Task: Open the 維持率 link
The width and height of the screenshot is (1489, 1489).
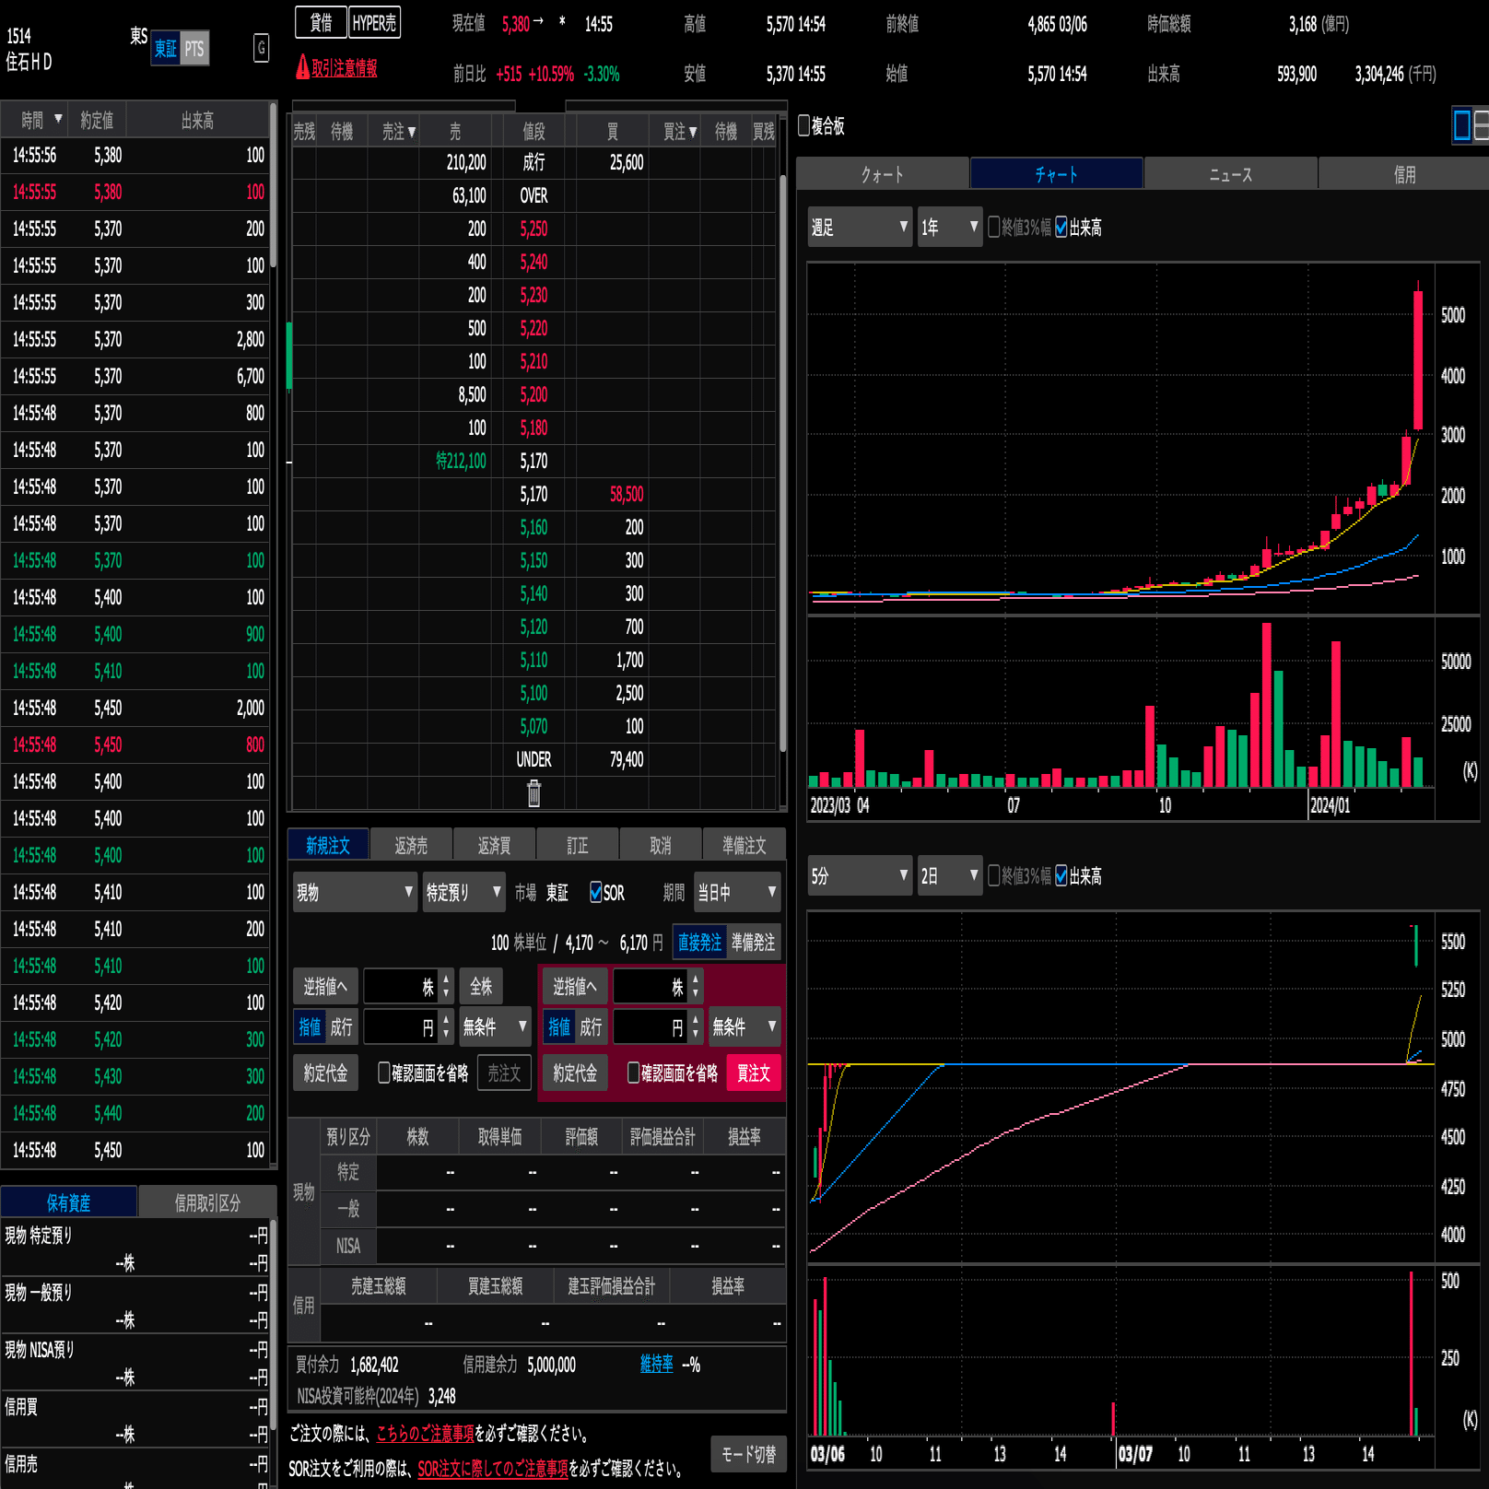Action: [x=656, y=1364]
